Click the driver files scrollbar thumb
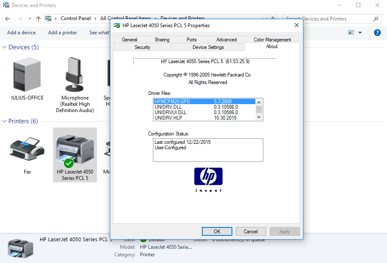The height and width of the screenshot is (263, 387). [x=259, y=109]
